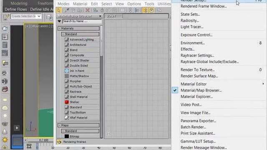Screen dimensions: 267x150
Task: Open the browser options triangle dropdown
Action: [x=59, y=21]
